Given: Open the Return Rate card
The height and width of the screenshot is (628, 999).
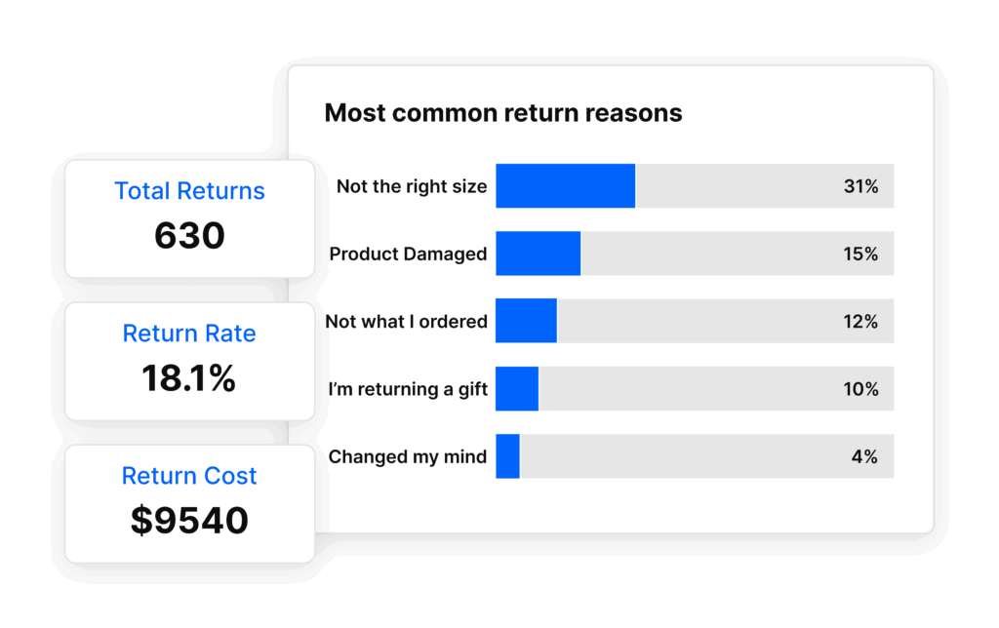Looking at the screenshot, I should (190, 361).
